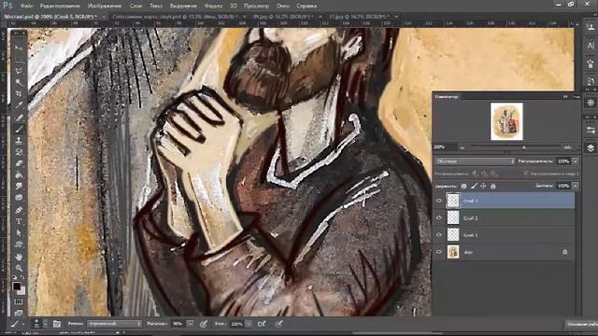Hide layer Слой 3 eye icon

[x=438, y=201]
